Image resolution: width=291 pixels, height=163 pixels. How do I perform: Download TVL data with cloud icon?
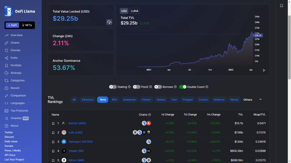tap(109, 22)
